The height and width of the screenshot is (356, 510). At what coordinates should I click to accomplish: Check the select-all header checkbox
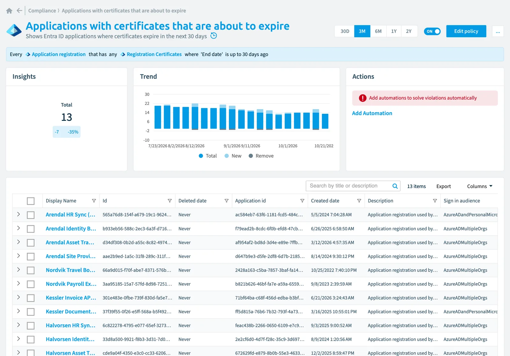pos(31,201)
